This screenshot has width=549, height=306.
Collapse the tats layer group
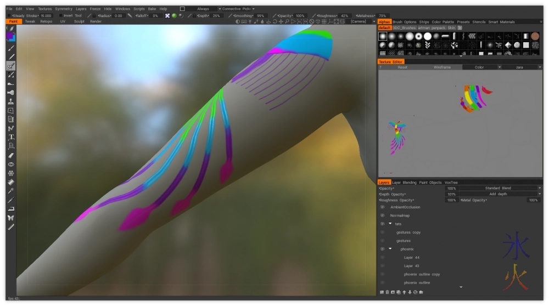[390, 224]
